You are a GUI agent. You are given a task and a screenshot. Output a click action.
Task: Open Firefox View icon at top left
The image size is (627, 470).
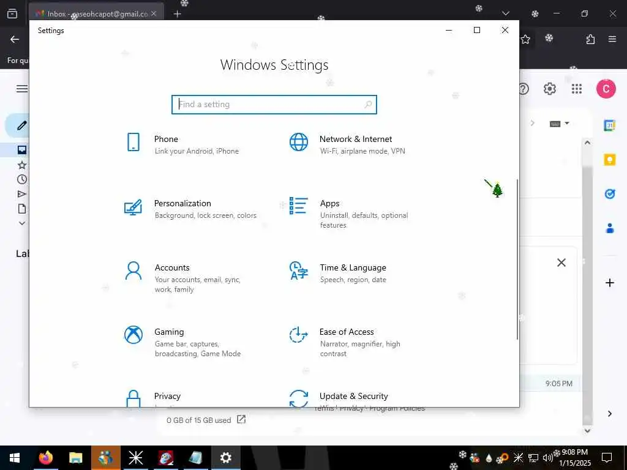click(x=12, y=14)
